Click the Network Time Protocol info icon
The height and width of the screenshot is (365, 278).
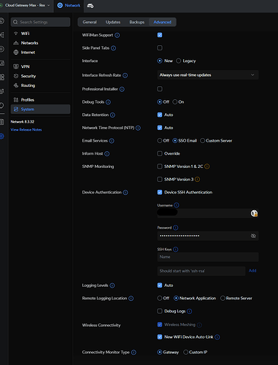[x=138, y=128]
